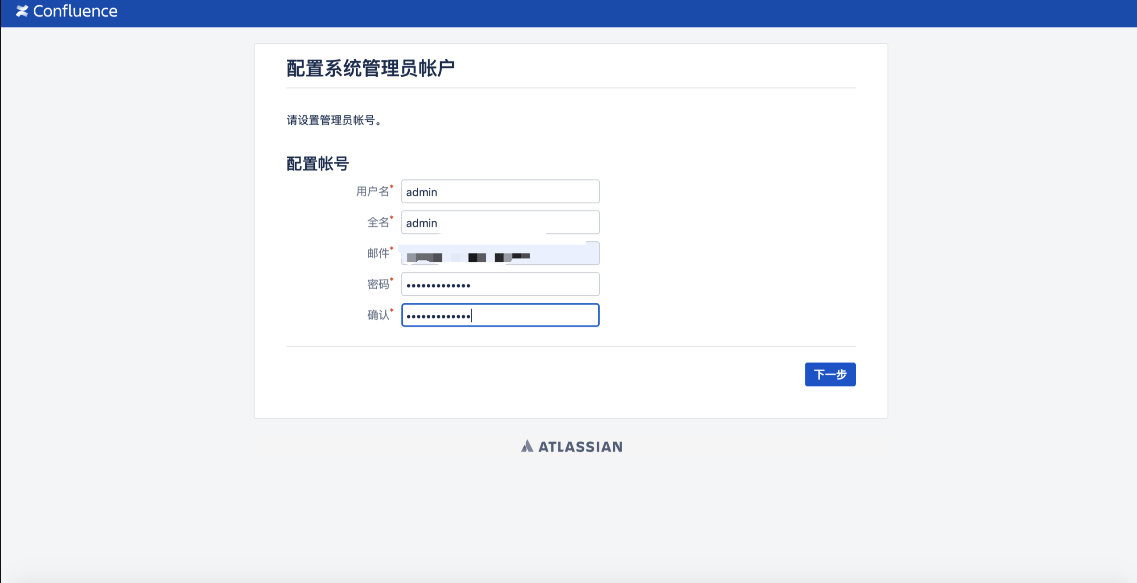This screenshot has height=583, width=1137.
Task: Click the required asterisk beside 密码
Action: coord(392,280)
